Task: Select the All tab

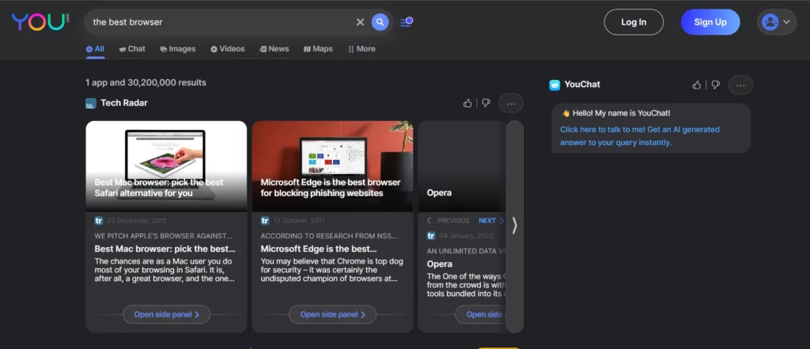Action: 95,49
